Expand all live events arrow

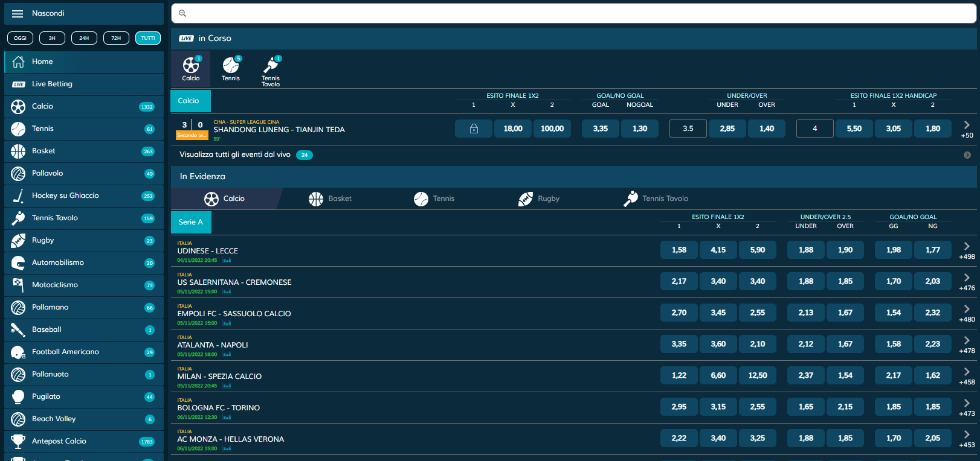pyautogui.click(x=967, y=155)
